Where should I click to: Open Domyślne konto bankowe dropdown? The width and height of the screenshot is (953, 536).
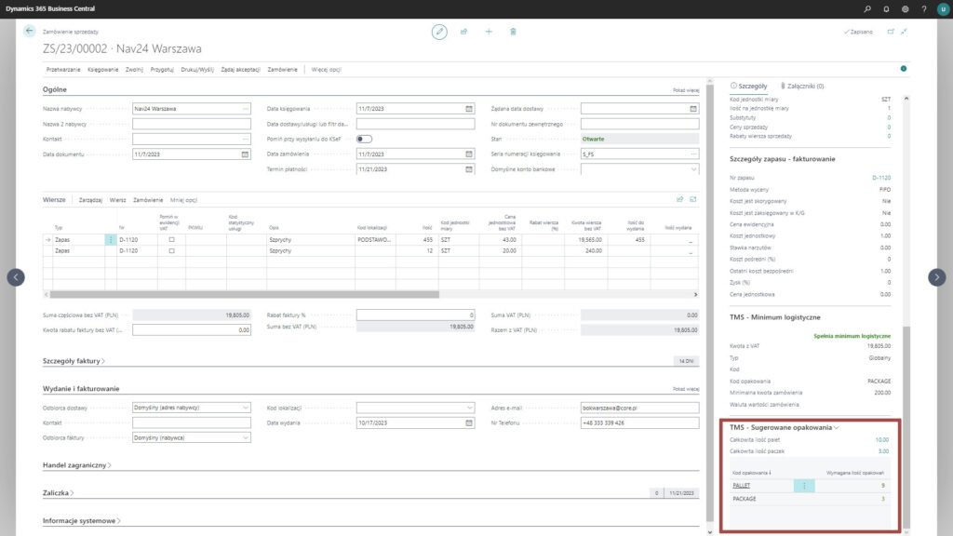coord(692,169)
